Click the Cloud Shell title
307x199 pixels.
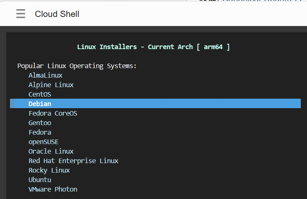[x=57, y=14]
